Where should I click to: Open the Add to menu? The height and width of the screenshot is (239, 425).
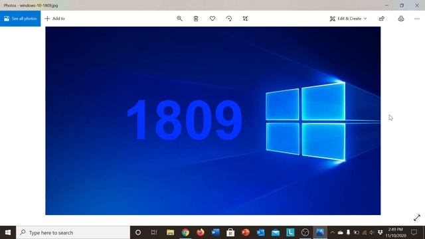54,19
